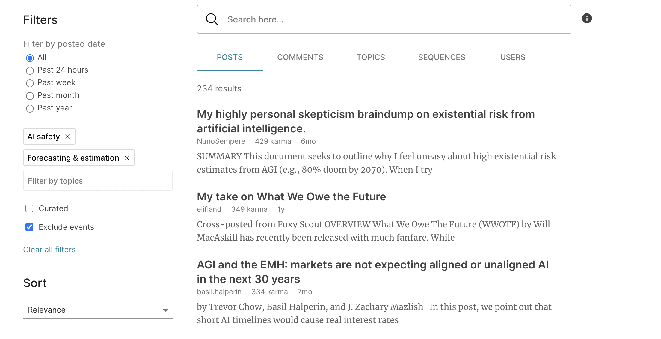Go to the Users tab
The height and width of the screenshot is (339, 661).
point(512,57)
